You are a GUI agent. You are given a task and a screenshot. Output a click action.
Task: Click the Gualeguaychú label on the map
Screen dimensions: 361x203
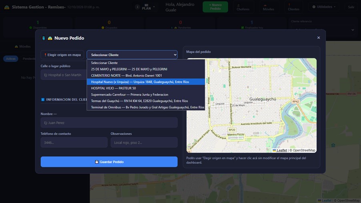pos(263,99)
